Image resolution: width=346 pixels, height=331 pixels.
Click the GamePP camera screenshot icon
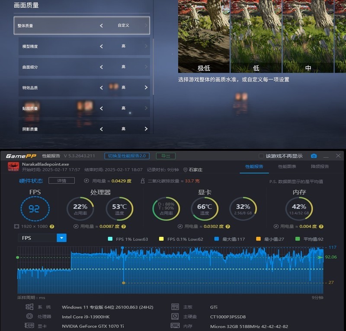pos(314,156)
